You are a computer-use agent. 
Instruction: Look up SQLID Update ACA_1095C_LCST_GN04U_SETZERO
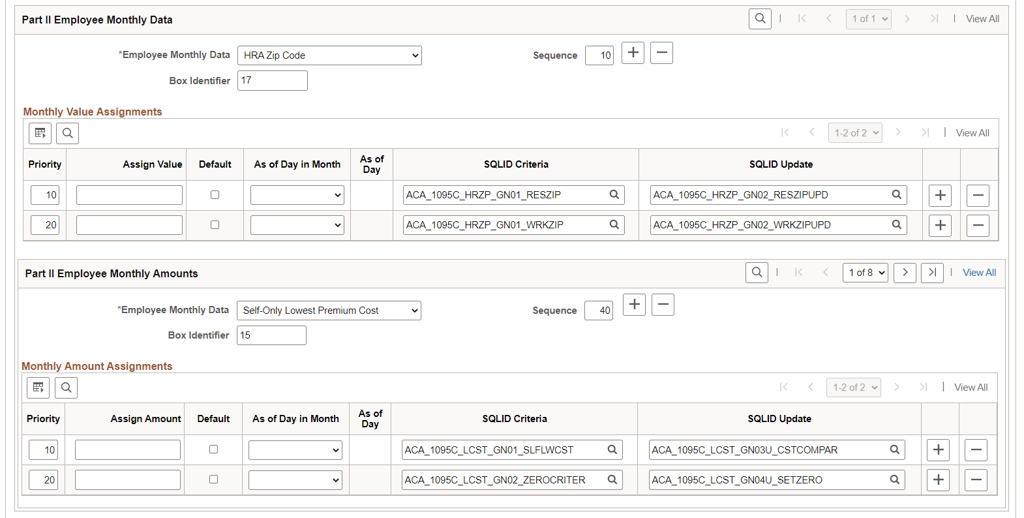click(894, 480)
